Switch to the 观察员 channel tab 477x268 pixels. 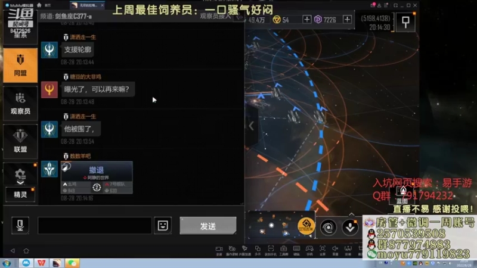tap(20, 104)
